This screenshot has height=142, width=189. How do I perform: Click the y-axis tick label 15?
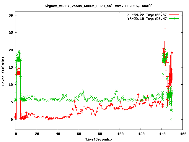(11, 67)
